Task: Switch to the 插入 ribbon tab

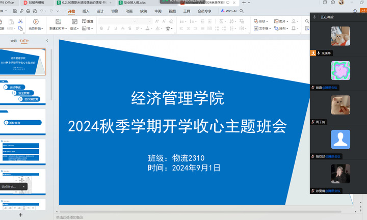Action: pos(86,11)
